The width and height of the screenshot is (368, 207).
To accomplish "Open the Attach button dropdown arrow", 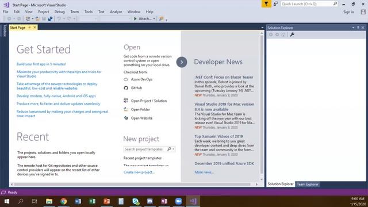I will 154,19.
